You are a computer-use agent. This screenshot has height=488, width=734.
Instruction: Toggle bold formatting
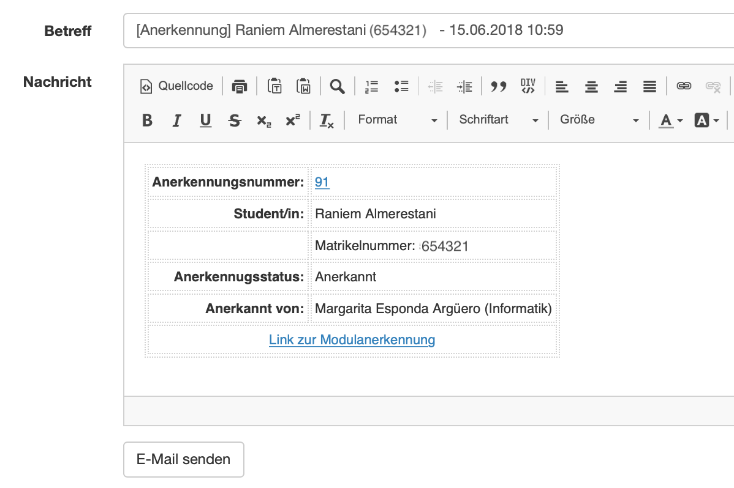pos(147,120)
